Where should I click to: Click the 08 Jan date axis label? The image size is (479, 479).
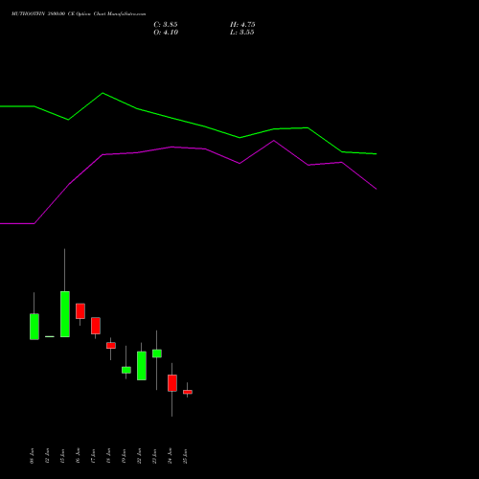32,456
